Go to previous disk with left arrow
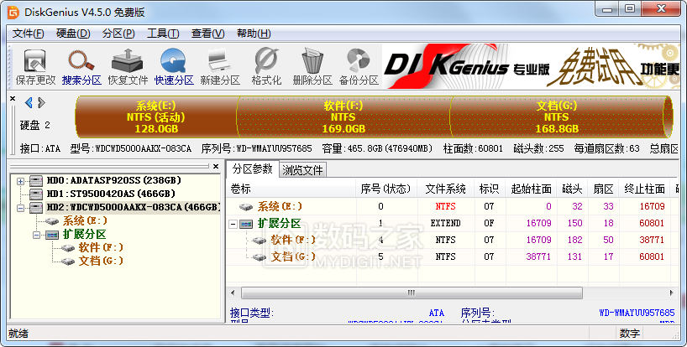The height and width of the screenshot is (347, 687). (x=29, y=103)
